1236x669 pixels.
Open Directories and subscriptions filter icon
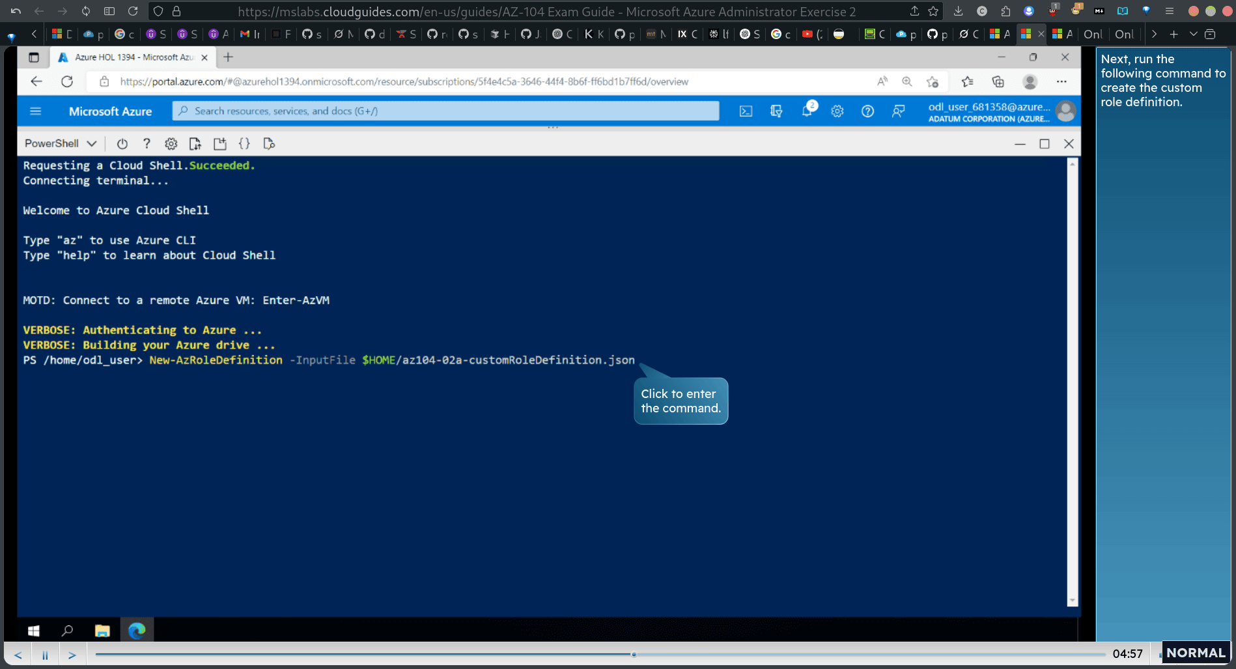[776, 111]
